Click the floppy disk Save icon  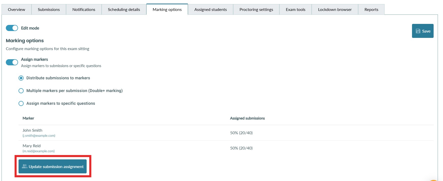418,31
